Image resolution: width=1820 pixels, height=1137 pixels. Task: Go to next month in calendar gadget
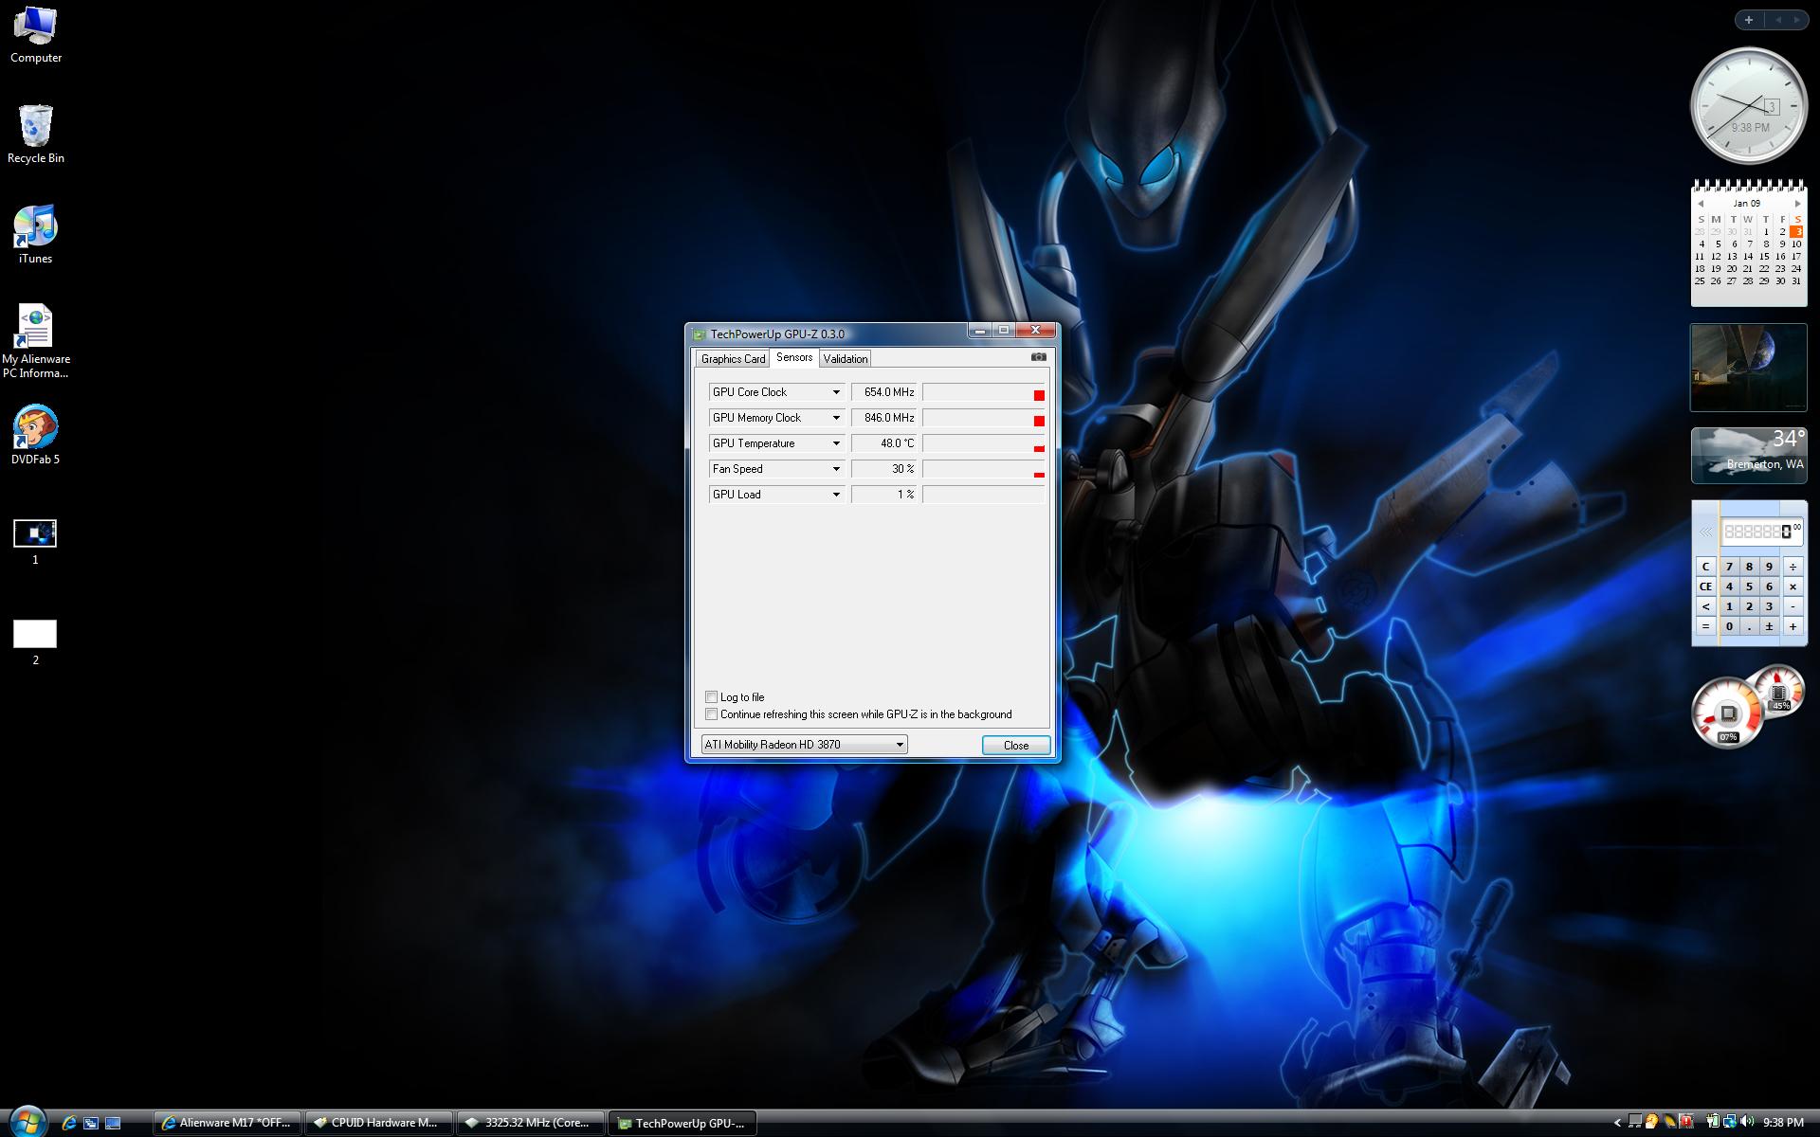[1797, 204]
